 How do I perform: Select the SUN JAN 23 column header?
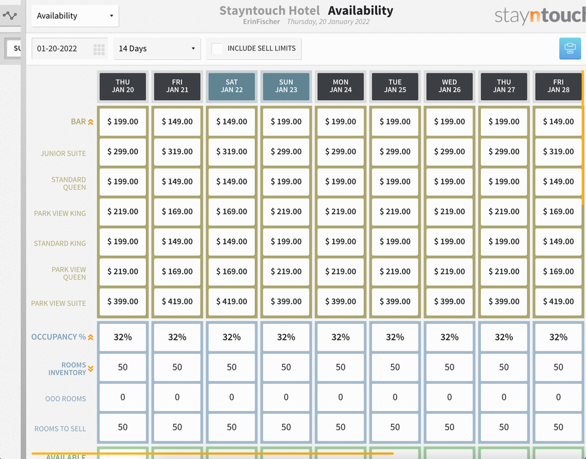point(286,86)
